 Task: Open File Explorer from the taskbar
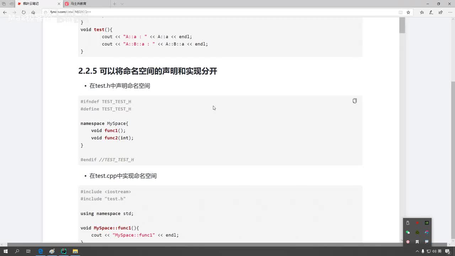click(75, 251)
